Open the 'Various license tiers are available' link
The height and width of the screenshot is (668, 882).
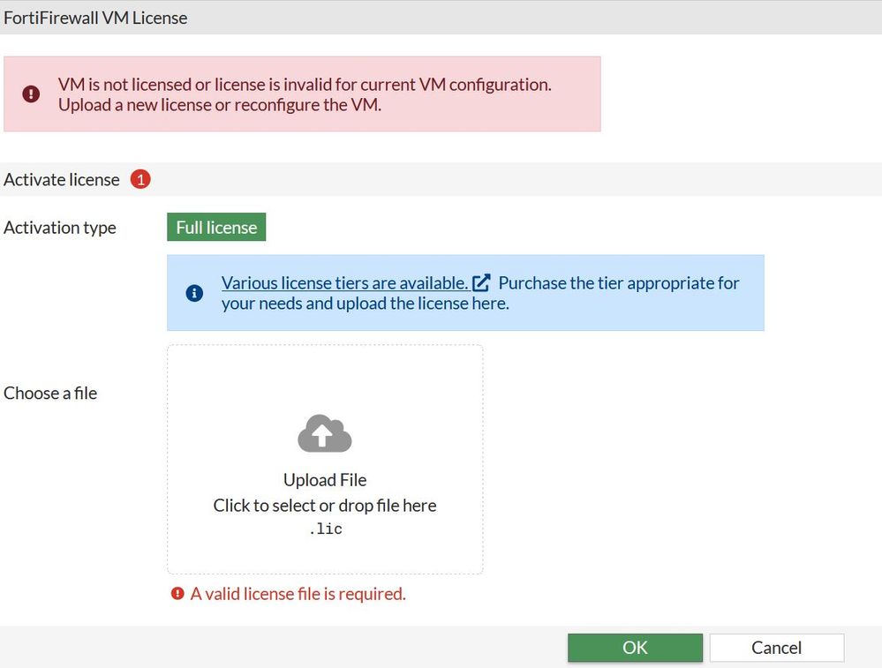click(x=345, y=283)
